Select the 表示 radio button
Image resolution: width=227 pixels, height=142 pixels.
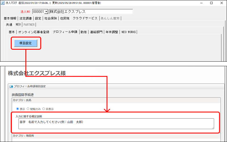click(18, 109)
